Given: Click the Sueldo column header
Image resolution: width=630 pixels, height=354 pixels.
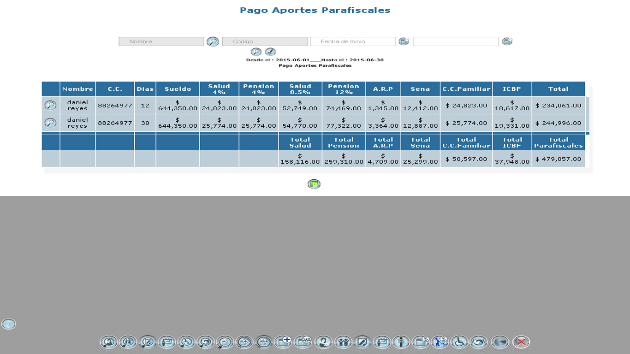Looking at the screenshot, I should coord(178,89).
